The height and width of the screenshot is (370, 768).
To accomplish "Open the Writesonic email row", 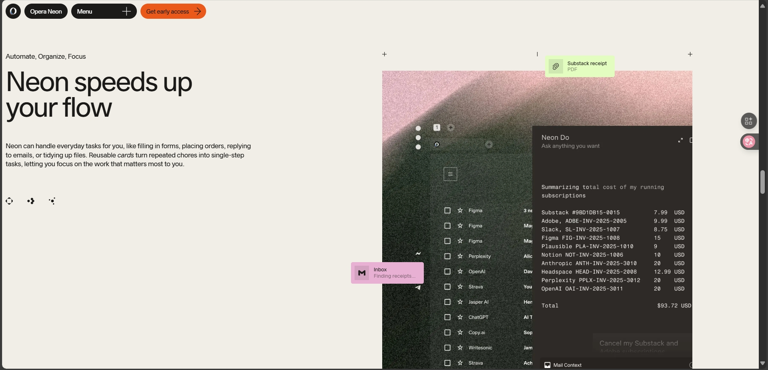I will 488,348.
